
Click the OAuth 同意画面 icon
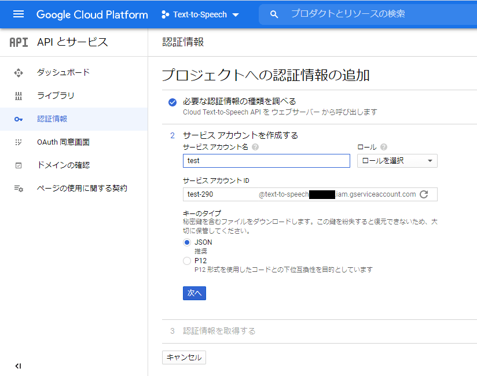(x=19, y=142)
